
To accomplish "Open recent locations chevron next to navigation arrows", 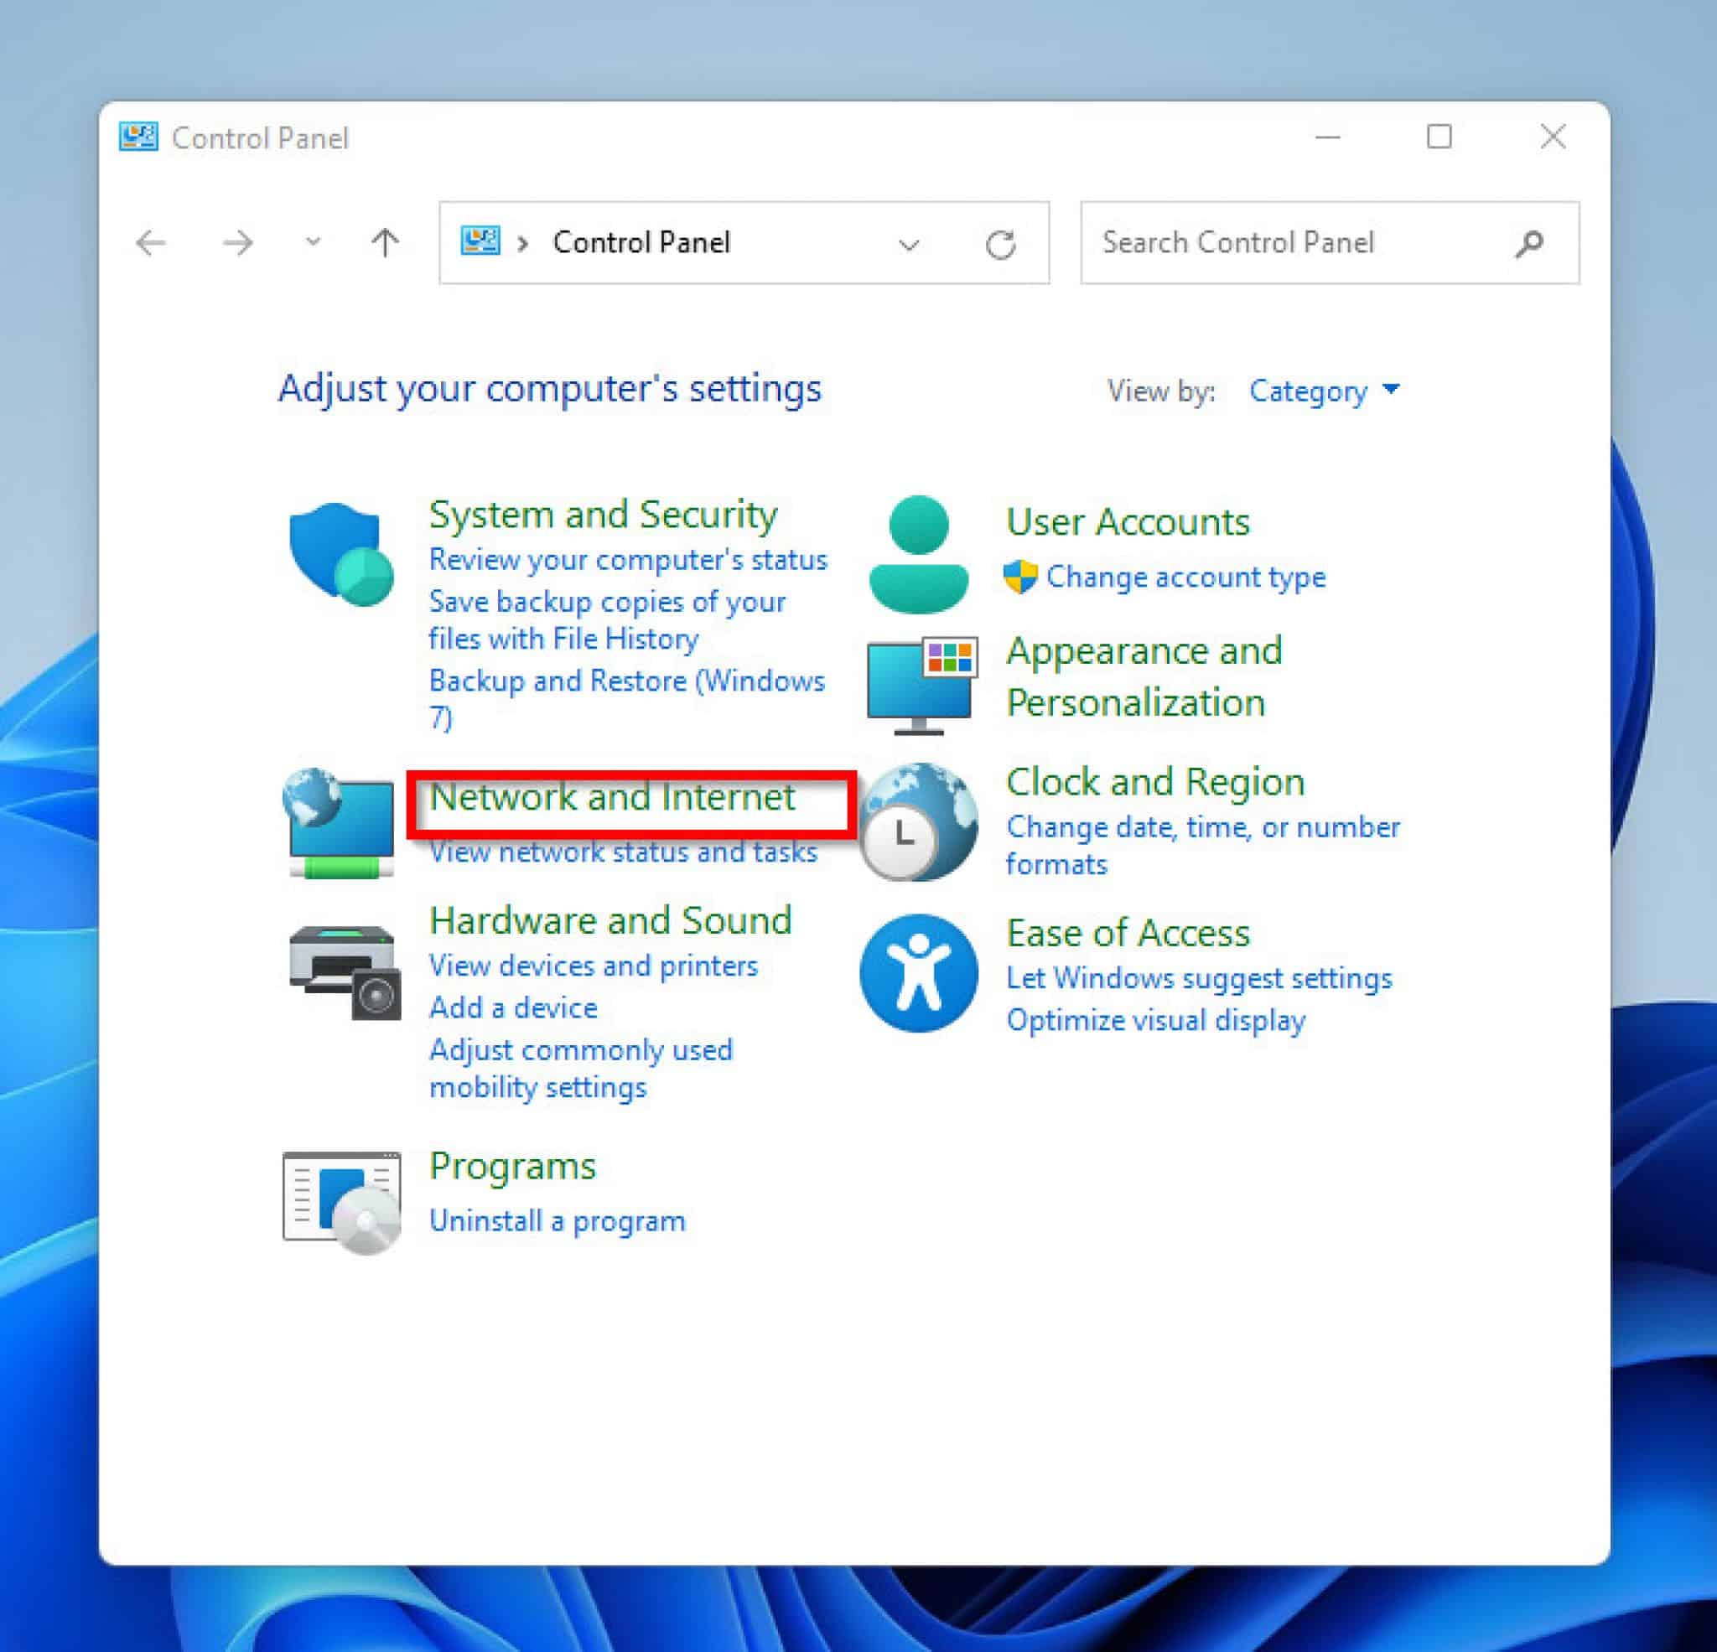I will coord(311,244).
